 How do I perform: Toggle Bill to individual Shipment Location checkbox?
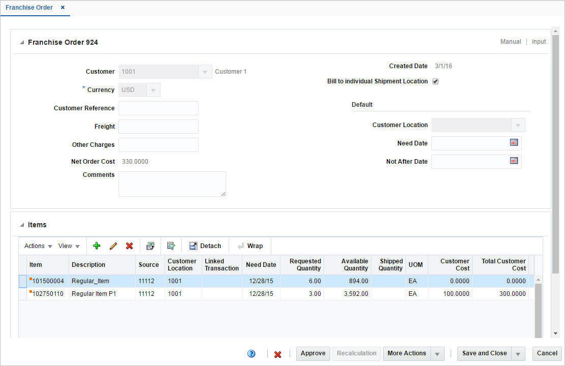(435, 81)
